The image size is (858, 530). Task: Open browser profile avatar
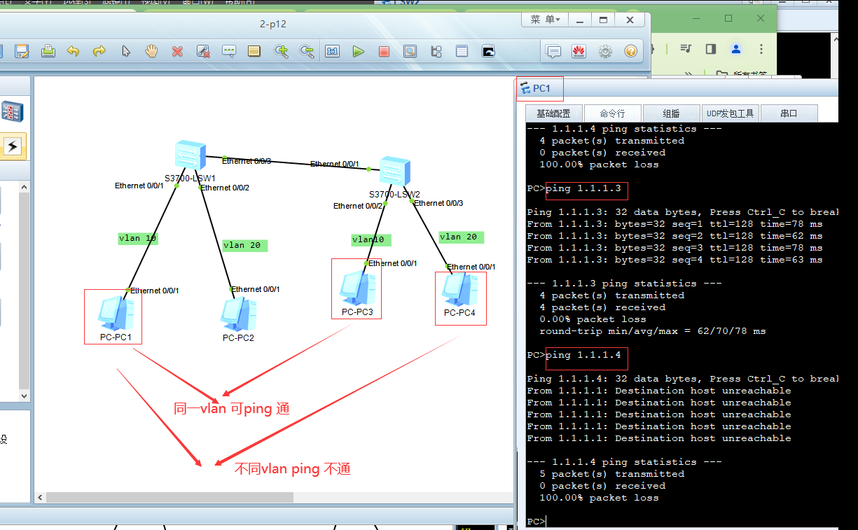735,48
